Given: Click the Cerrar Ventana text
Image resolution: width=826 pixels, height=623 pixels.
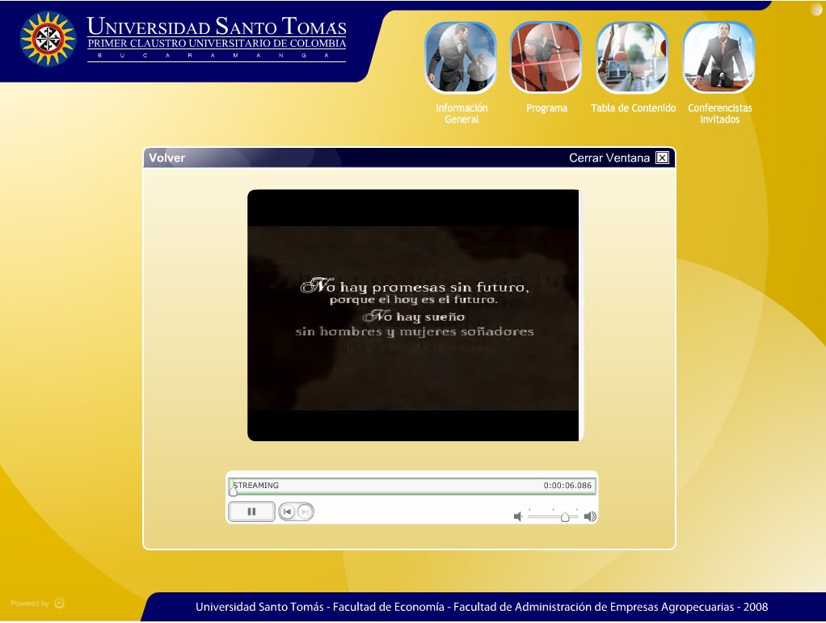Looking at the screenshot, I should [609, 158].
